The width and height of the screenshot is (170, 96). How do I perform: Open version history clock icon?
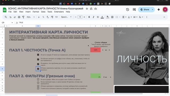pyautogui.click(x=127, y=10)
